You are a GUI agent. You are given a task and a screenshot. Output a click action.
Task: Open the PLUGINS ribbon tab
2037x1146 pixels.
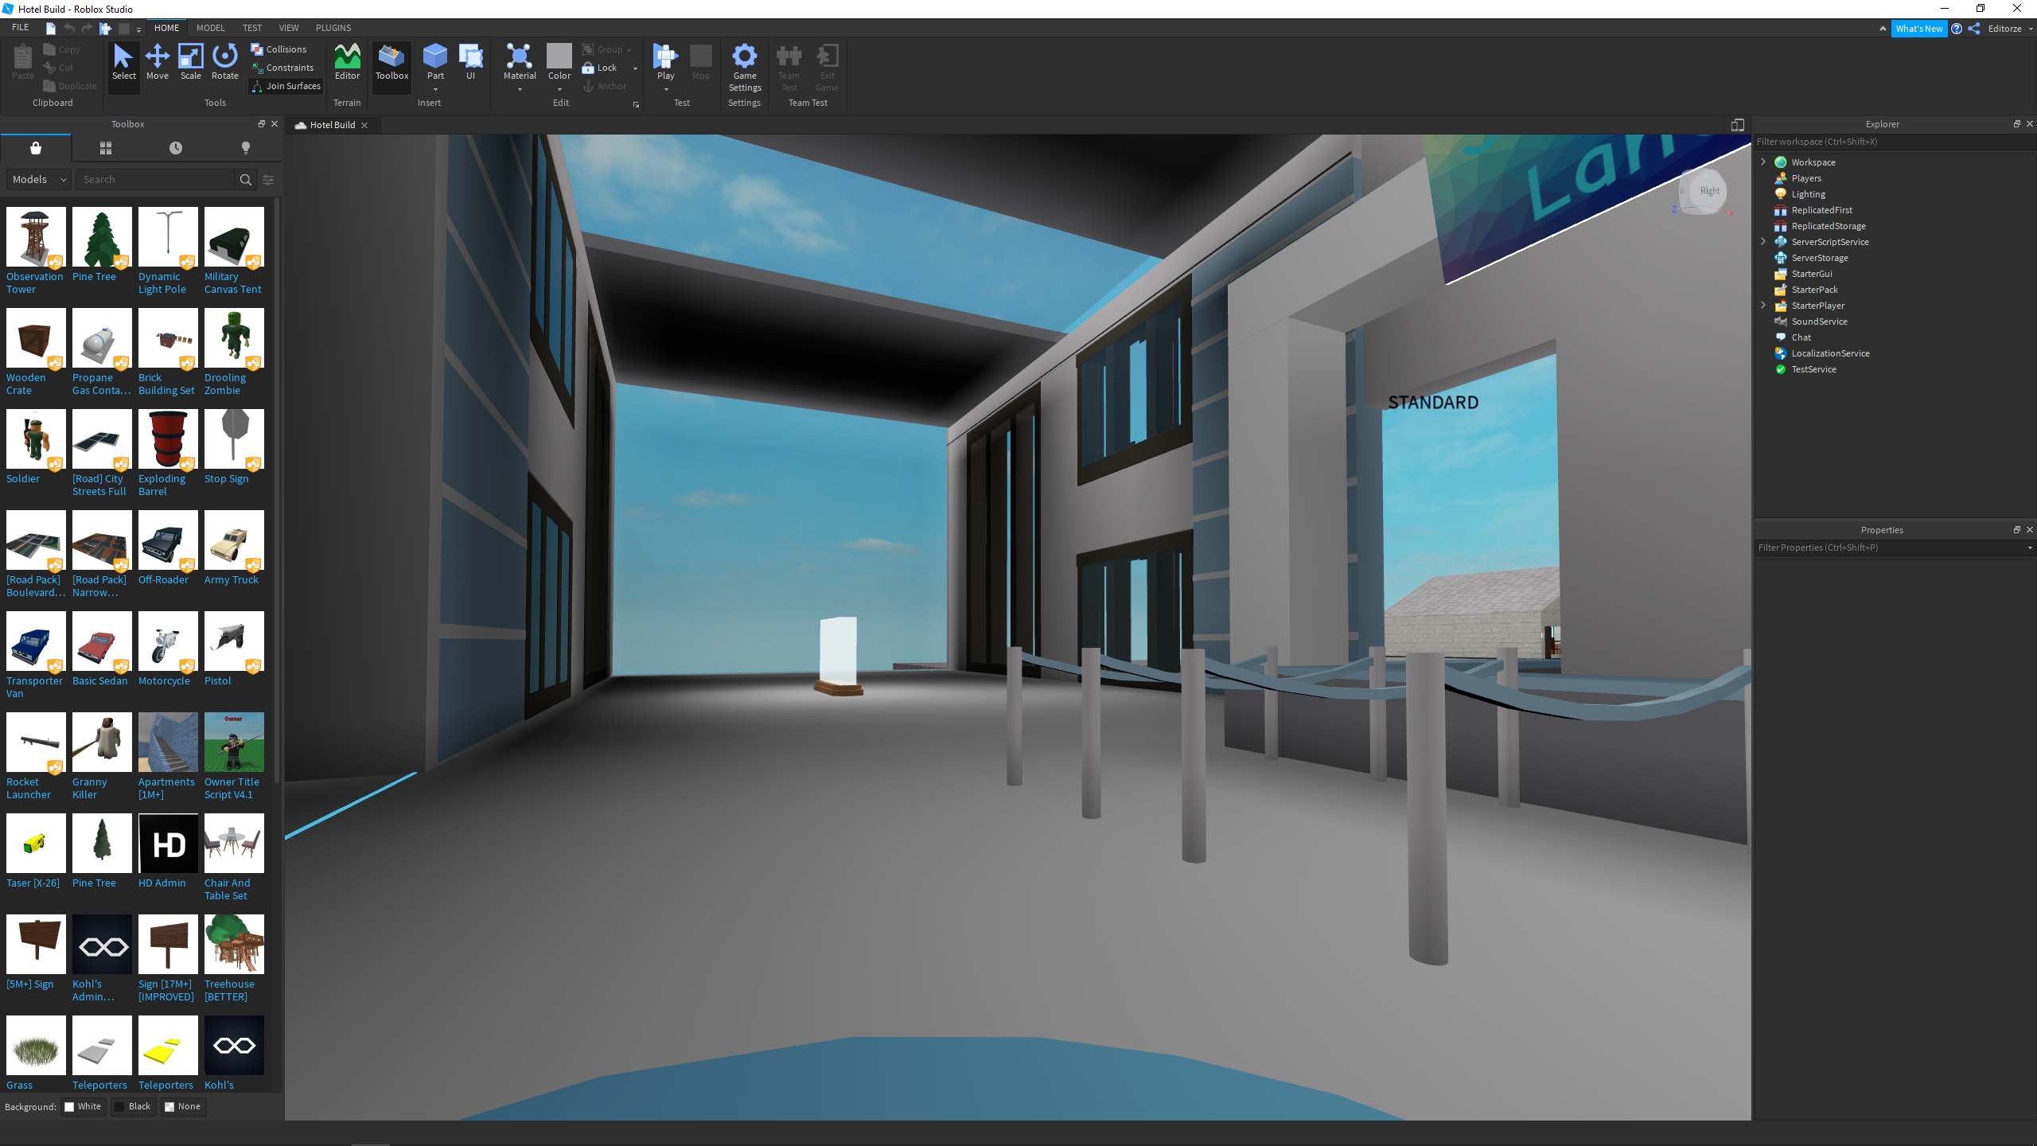click(333, 28)
